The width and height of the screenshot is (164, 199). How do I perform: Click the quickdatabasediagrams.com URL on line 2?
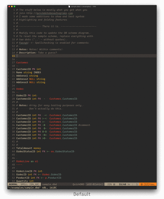click(x=55, y=13)
